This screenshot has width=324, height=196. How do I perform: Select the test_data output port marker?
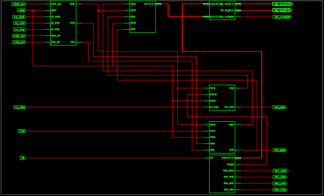coord(280,177)
